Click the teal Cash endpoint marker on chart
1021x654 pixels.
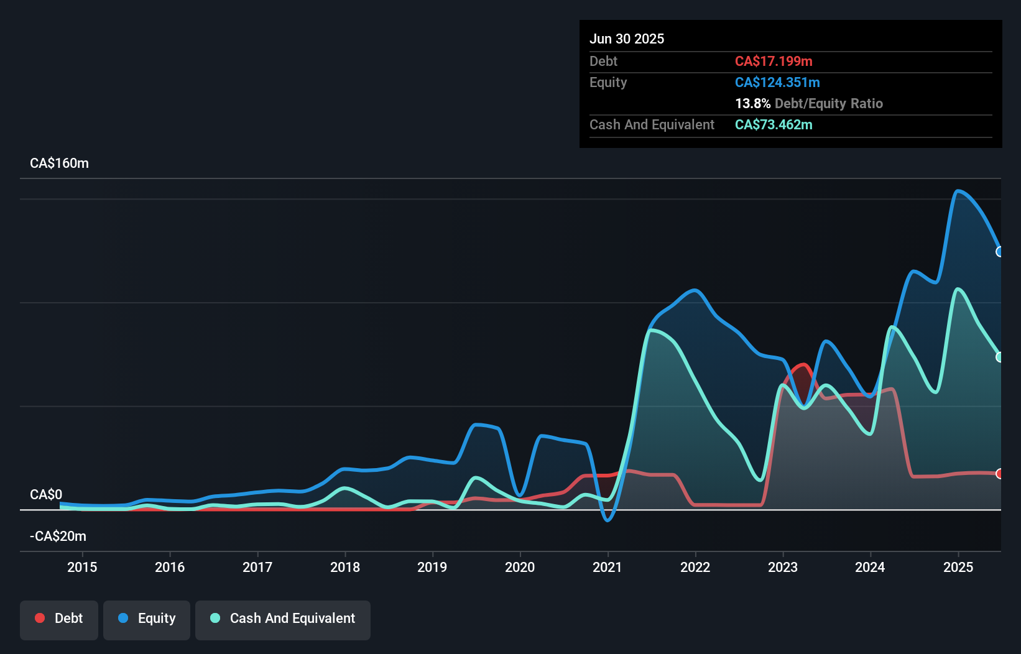pos(1000,357)
